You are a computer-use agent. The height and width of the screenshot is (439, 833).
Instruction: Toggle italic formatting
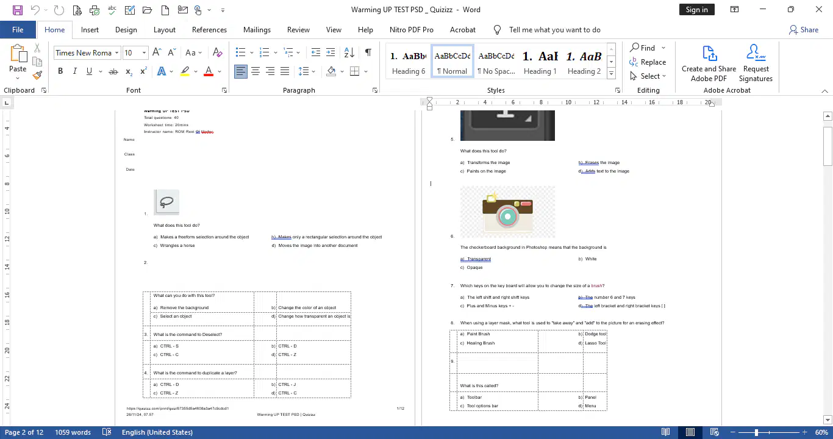(75, 71)
